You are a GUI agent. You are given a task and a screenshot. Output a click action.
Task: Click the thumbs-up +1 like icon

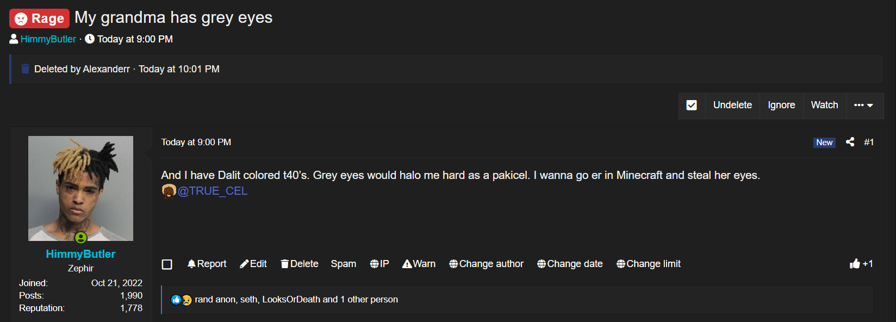point(855,264)
